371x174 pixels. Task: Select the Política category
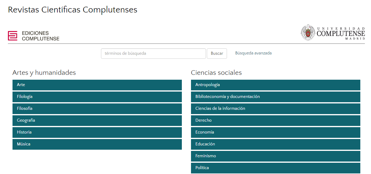tap(276, 168)
